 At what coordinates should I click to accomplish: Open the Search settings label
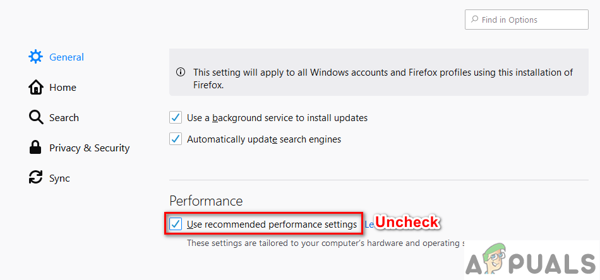64,117
